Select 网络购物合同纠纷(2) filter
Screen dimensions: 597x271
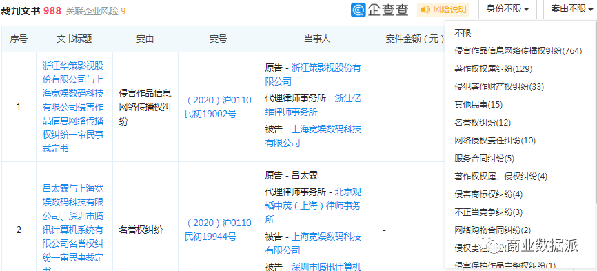click(493, 230)
